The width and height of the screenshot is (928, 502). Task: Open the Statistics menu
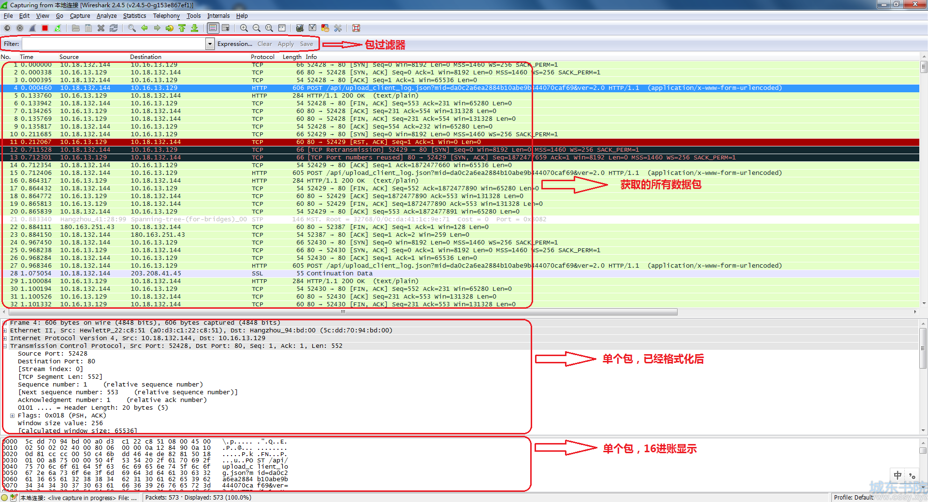[x=134, y=16]
